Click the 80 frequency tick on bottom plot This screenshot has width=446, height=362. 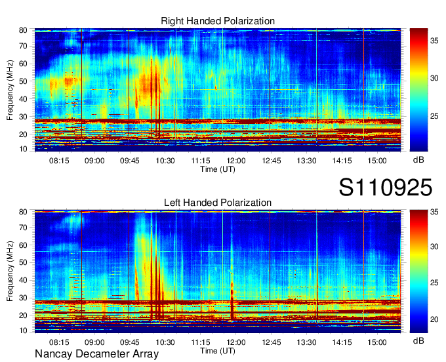click(x=23, y=212)
